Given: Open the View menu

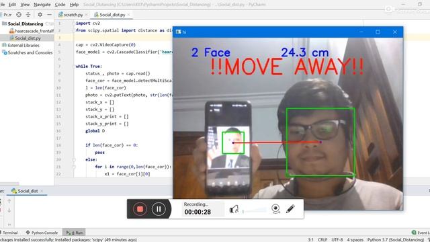Looking at the screenshot, I should (25, 5).
